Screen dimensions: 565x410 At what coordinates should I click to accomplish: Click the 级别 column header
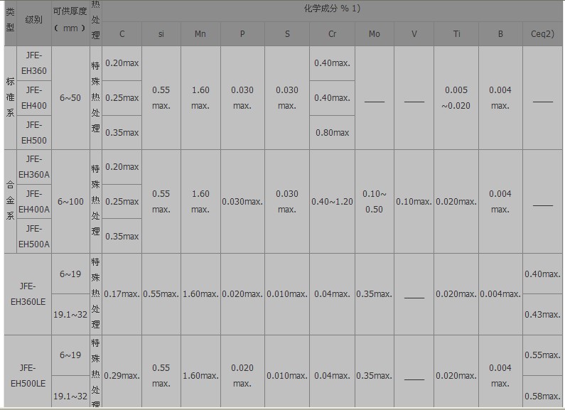(x=34, y=20)
